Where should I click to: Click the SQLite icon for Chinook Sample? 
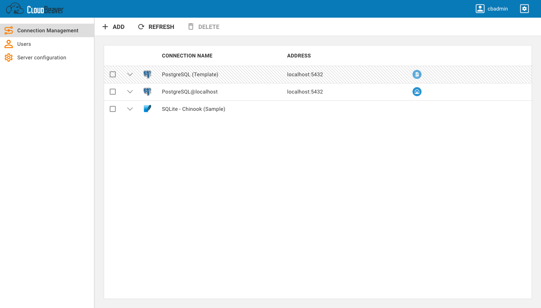[x=147, y=109]
